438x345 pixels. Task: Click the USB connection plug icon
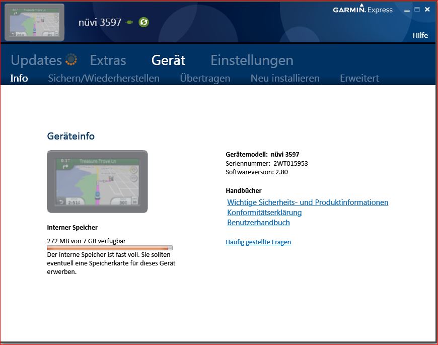(x=130, y=22)
